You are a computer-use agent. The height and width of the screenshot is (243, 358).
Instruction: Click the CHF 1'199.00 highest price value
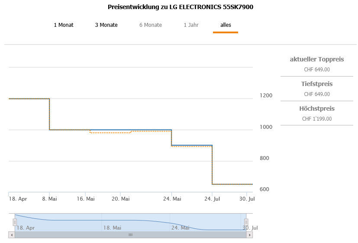click(x=317, y=119)
